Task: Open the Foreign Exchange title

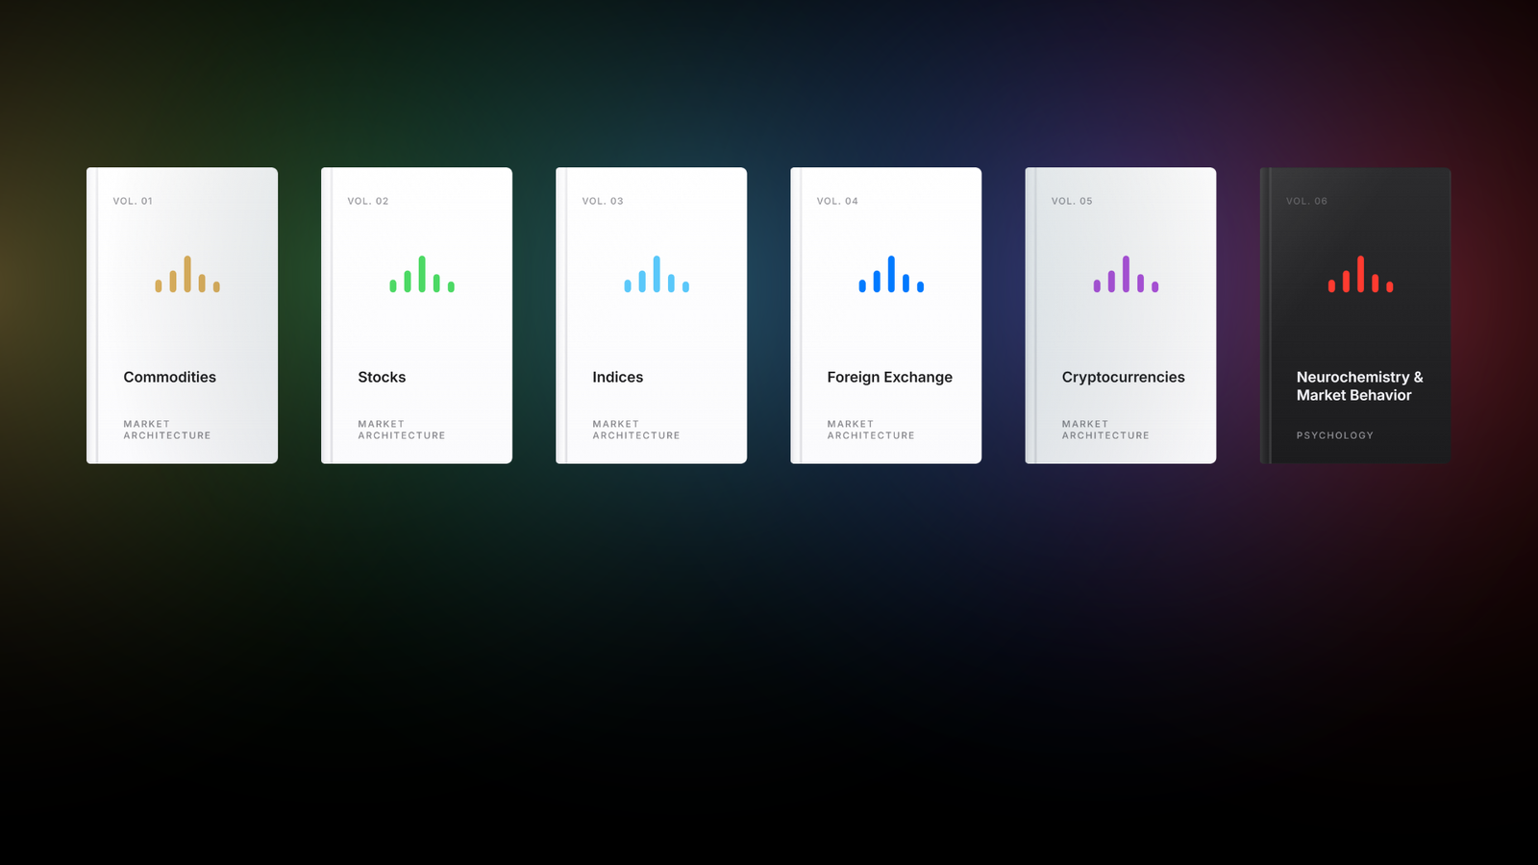Action: tap(889, 377)
